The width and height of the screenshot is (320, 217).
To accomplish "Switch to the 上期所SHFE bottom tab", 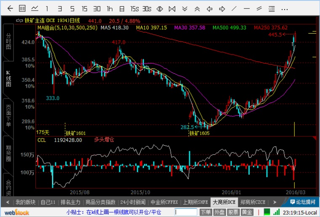I will (195, 202).
